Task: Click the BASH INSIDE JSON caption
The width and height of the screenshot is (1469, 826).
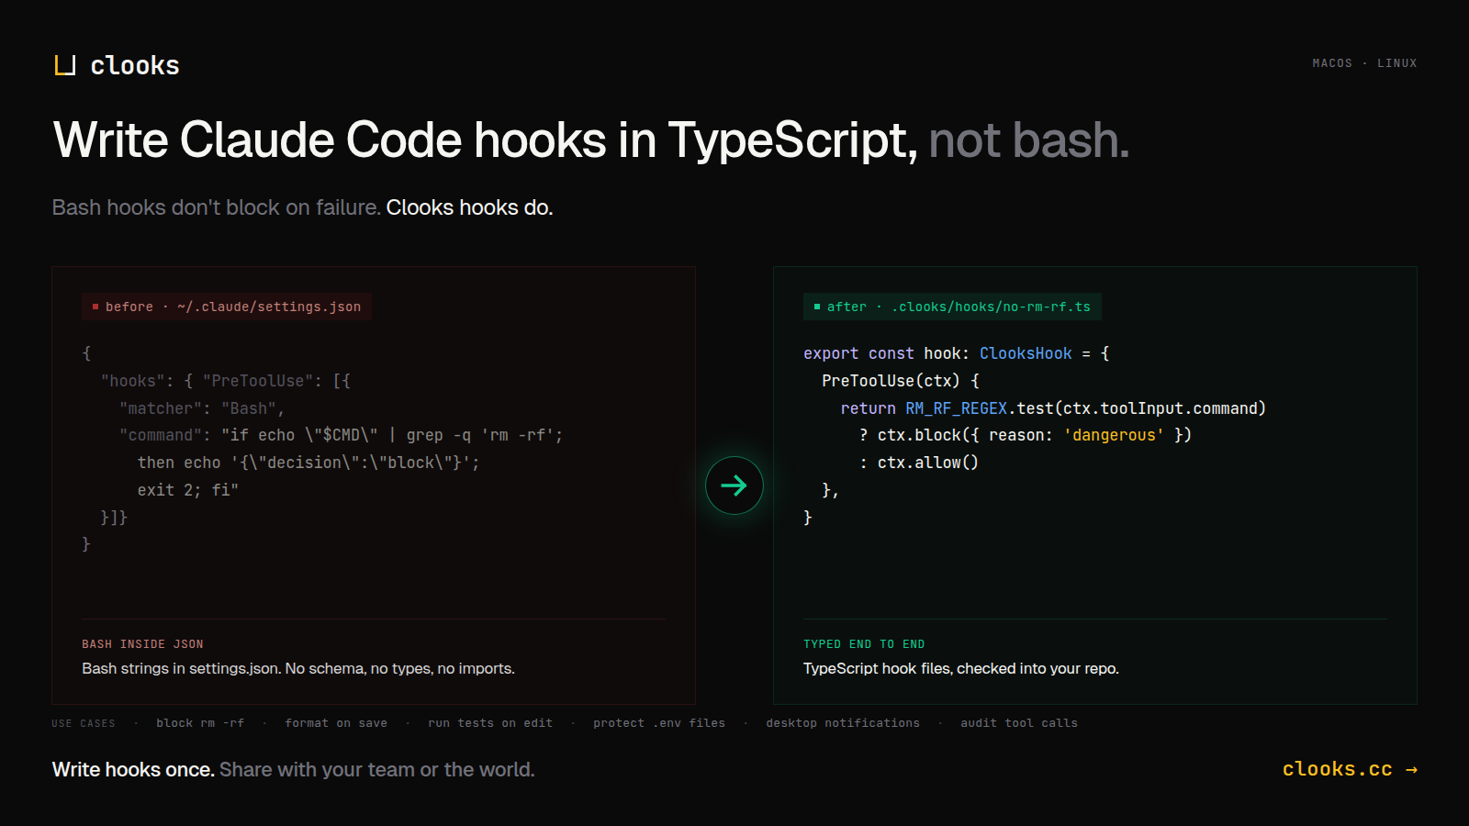Action: 142,644
